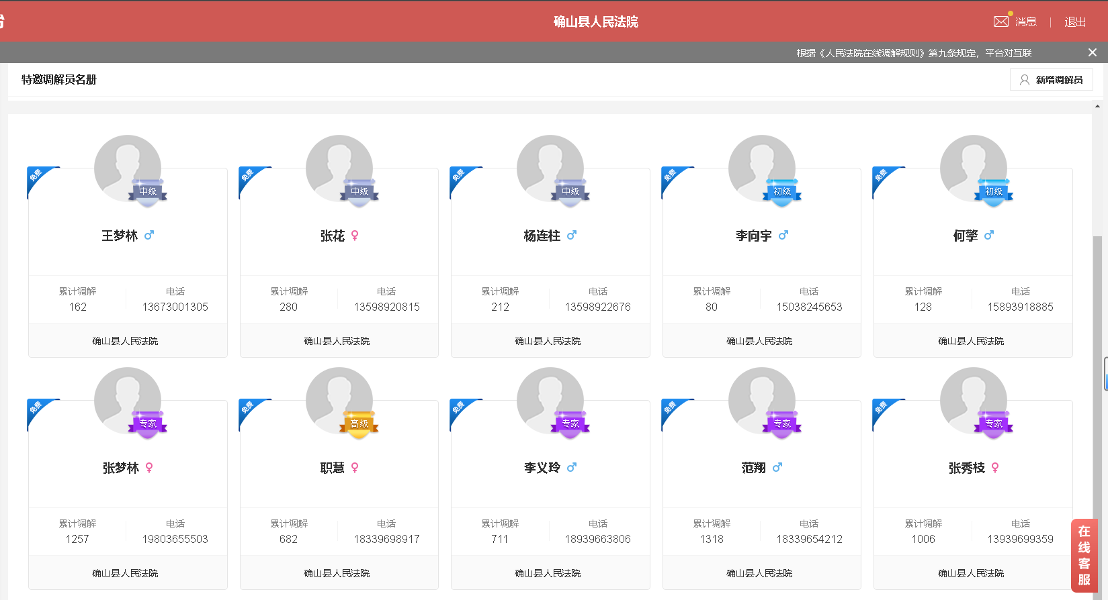Click the female symbol beside 张梦林
1108x600 pixels.
pyautogui.click(x=149, y=468)
